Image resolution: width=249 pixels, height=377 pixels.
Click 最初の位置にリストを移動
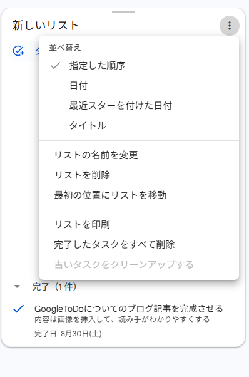[139, 195]
